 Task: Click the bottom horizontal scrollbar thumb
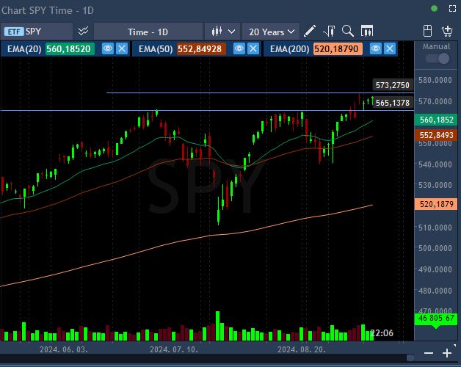pos(410,357)
